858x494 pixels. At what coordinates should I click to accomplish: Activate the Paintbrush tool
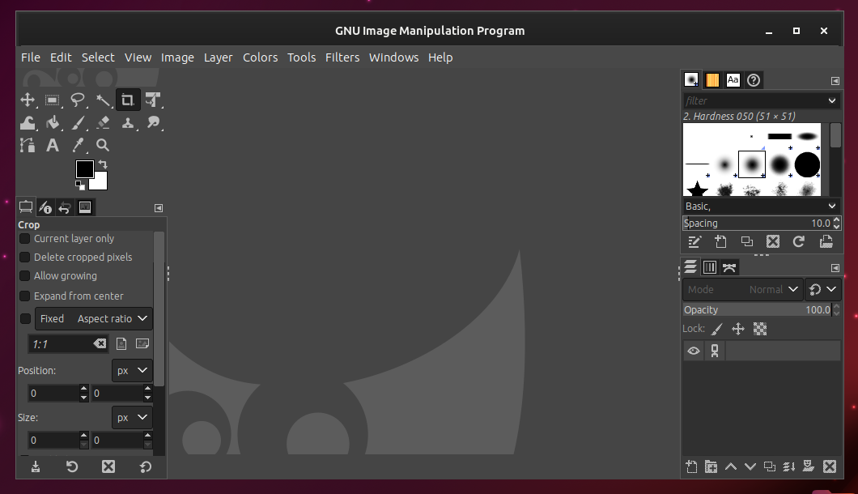[78, 122]
